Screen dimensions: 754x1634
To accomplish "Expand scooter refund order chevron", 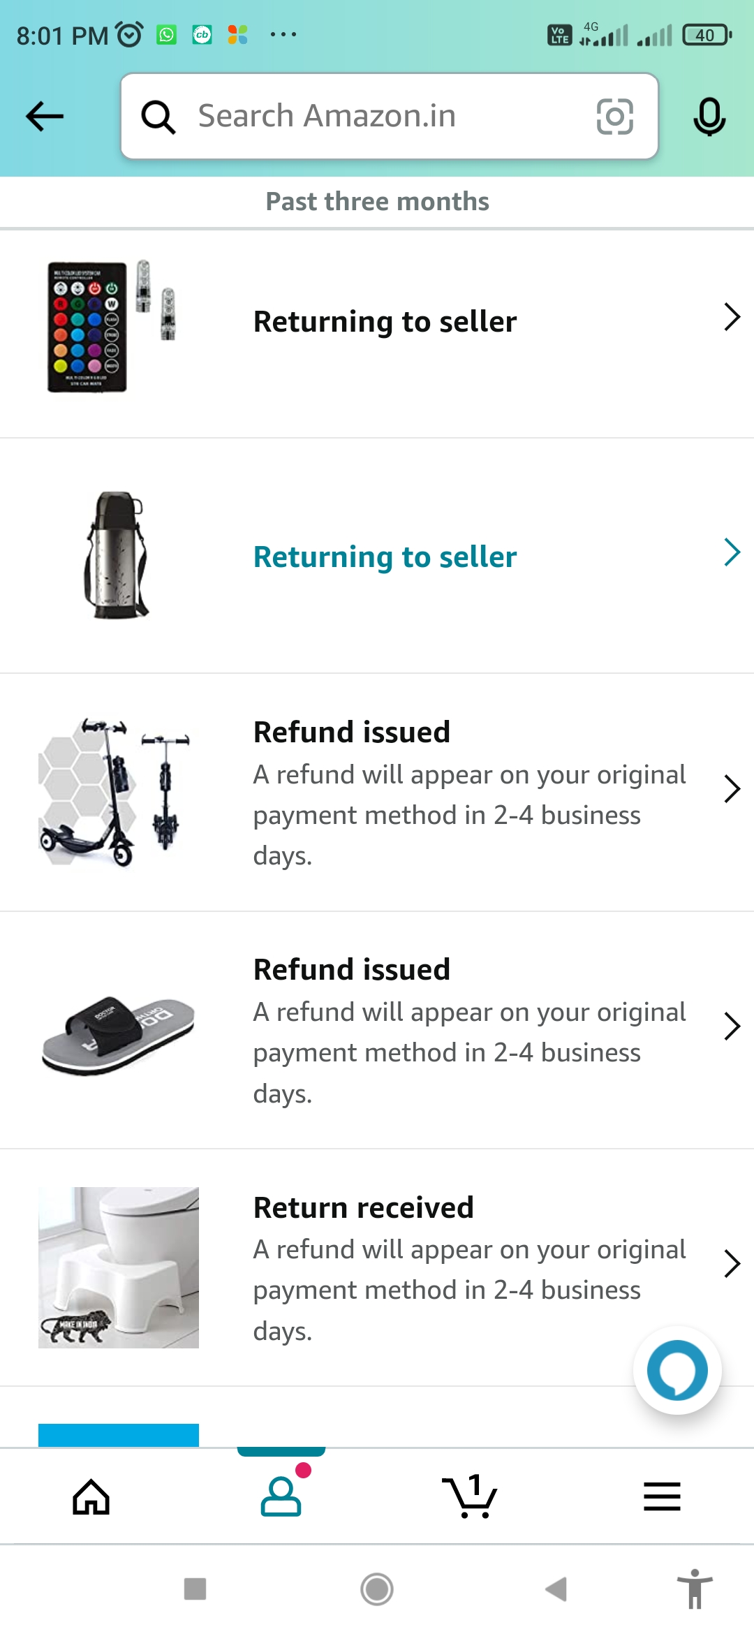I will (731, 789).
